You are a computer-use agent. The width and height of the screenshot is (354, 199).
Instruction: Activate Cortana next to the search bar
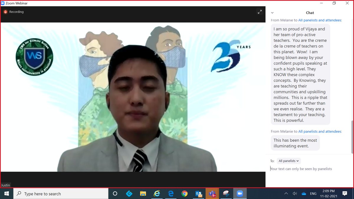[x=115, y=193]
